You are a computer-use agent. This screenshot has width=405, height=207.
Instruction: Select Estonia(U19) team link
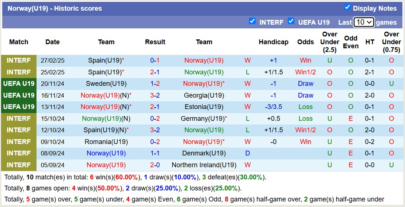(204, 107)
